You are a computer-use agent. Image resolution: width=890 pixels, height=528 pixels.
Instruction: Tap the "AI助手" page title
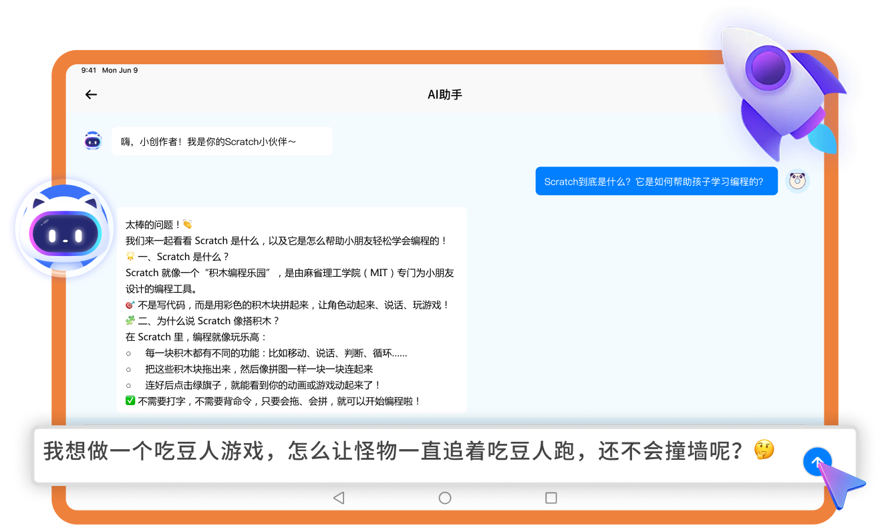point(445,94)
